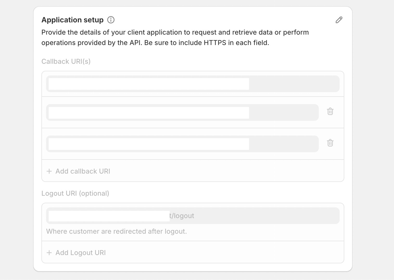Screen dimensions: 394x280
Task: Click the Add Logout URI text
Action: (81, 253)
